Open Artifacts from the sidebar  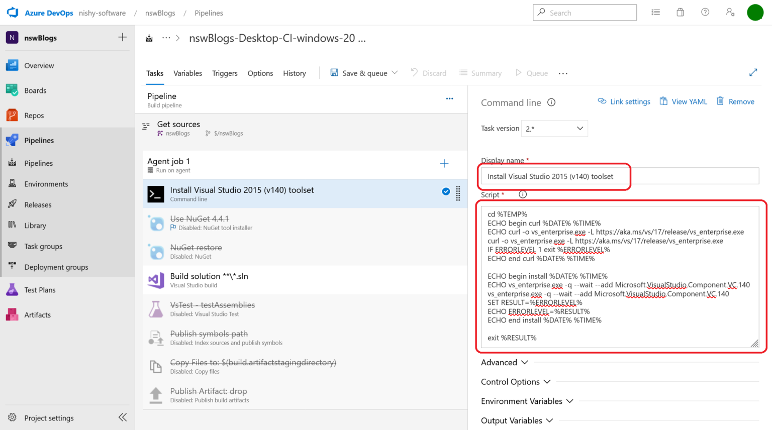(37, 314)
